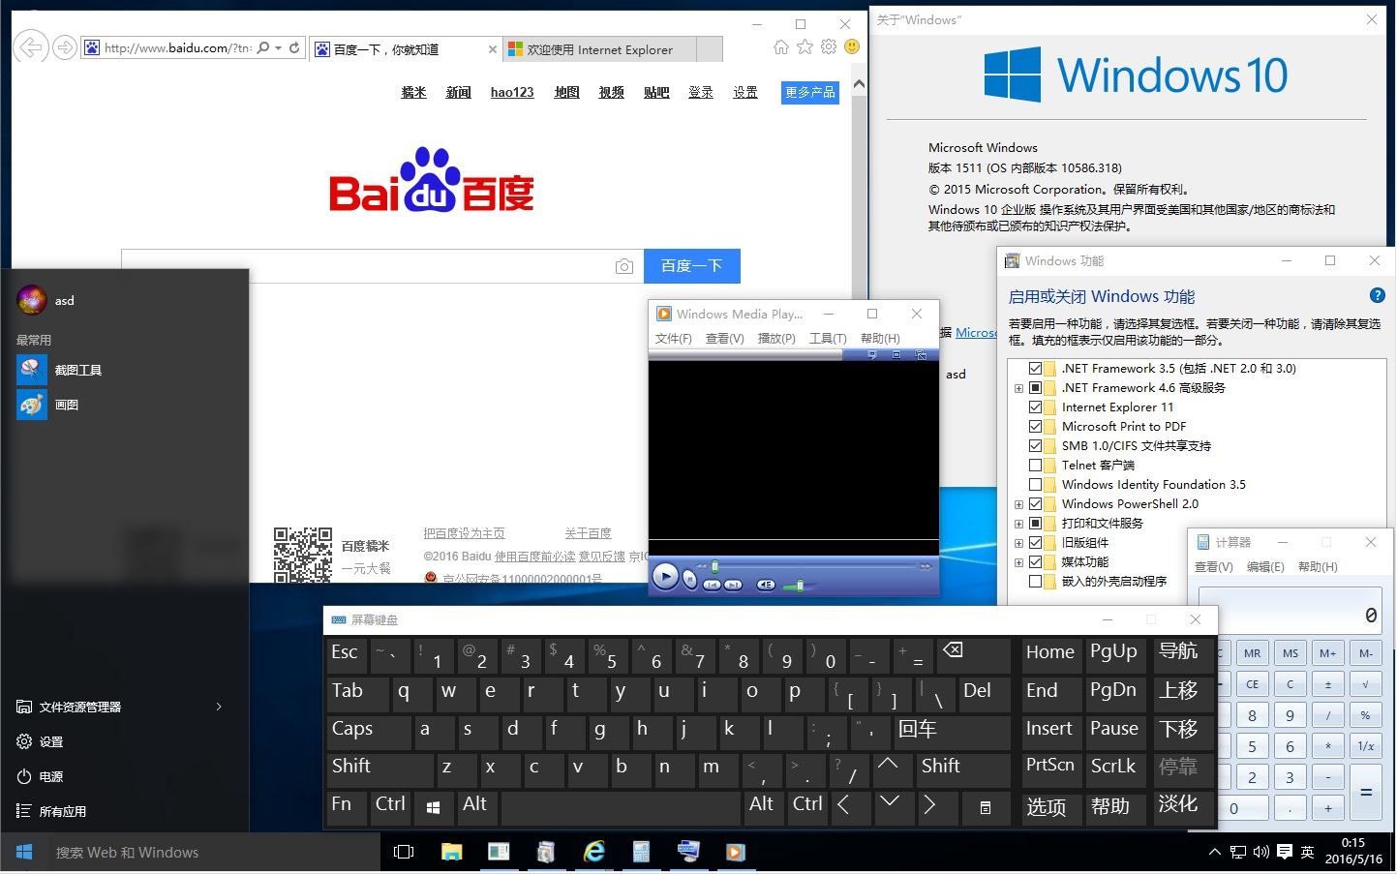The image size is (1397, 874).
Task: Go back in Internet Explorer
Action: [32, 47]
